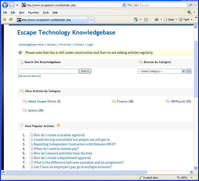Screen dimensions: 199x181
Task: Click the Print toolbar icon
Action: pyautogui.click(x=157, y=20)
